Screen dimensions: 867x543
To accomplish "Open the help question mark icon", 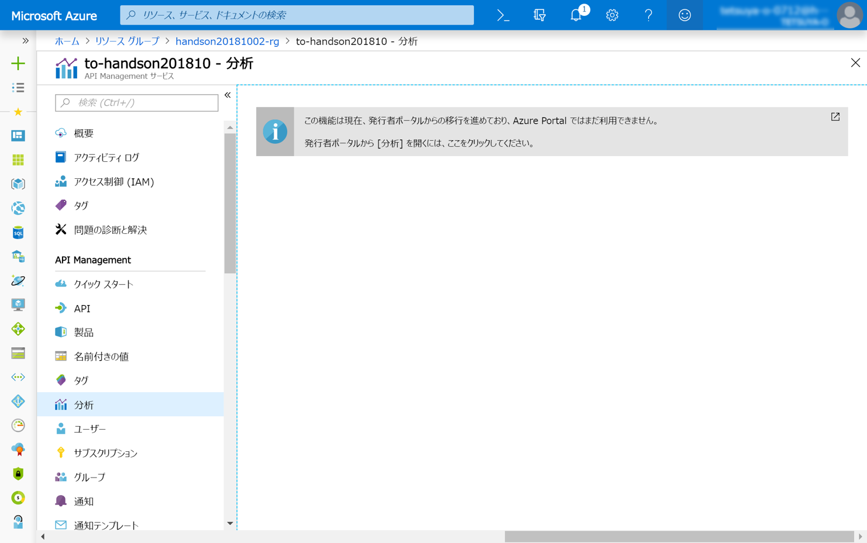I will (x=648, y=15).
